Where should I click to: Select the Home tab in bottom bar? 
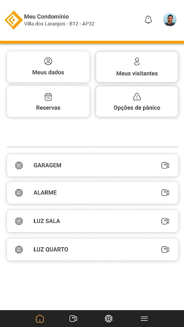coord(40,318)
